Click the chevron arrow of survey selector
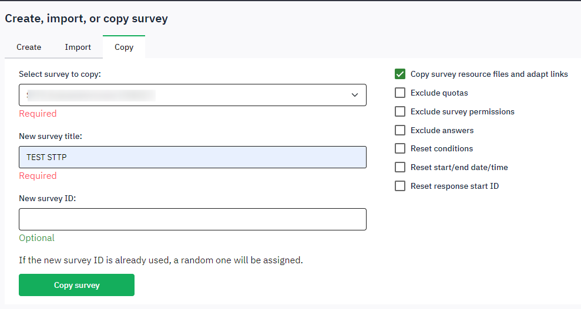This screenshot has height=309, width=581. tap(354, 95)
